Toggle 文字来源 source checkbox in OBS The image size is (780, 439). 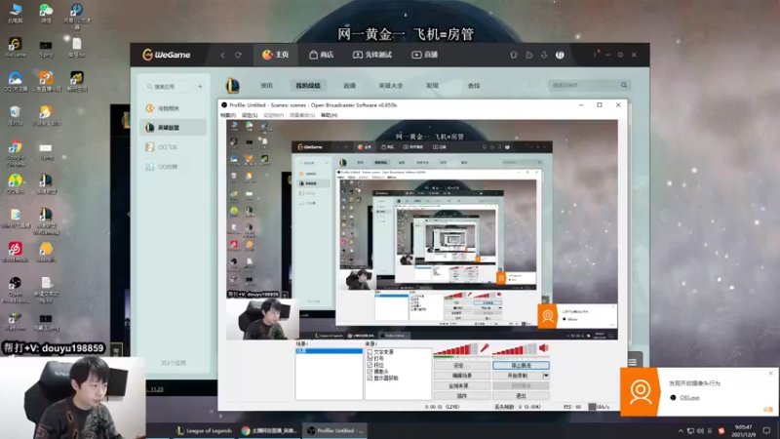click(x=370, y=352)
